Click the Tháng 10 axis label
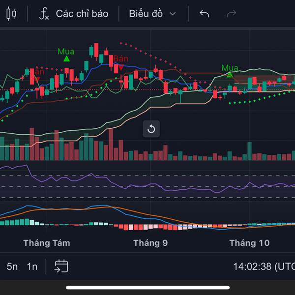 coord(249,243)
